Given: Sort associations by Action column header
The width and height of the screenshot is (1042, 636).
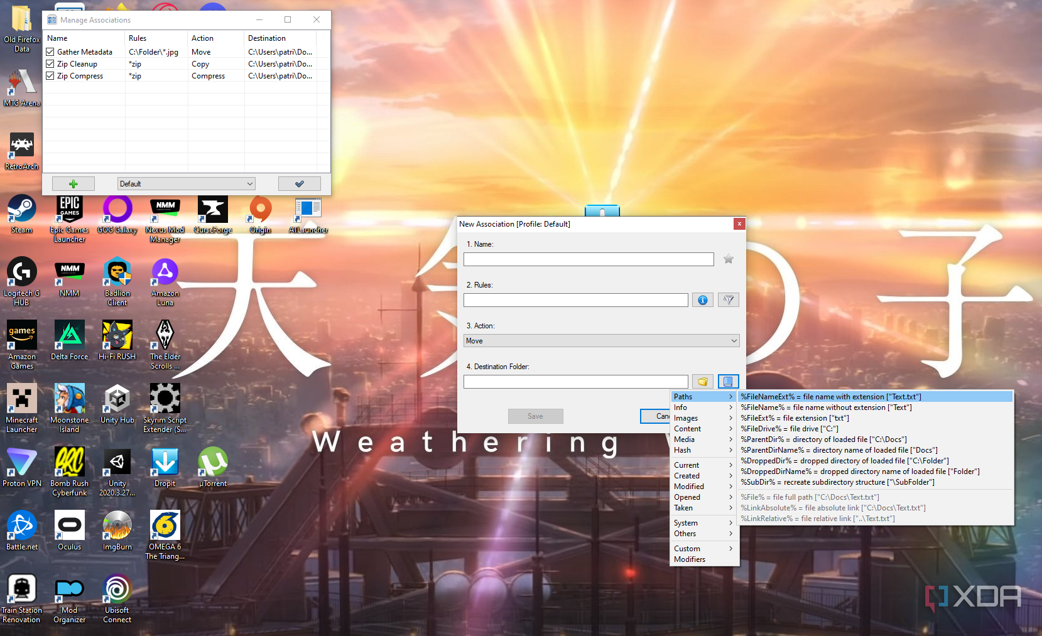Looking at the screenshot, I should 216,38.
